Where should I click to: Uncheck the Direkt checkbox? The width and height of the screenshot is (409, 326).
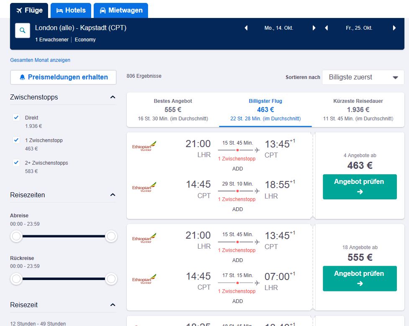point(16,117)
